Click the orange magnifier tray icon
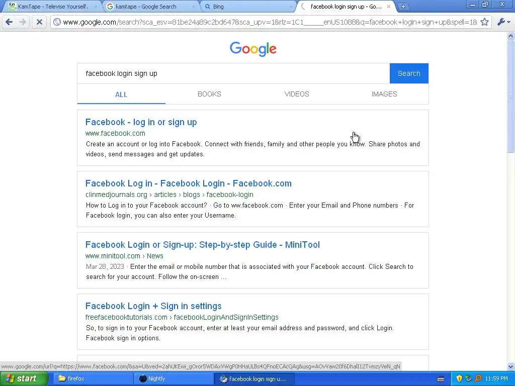The width and height of the screenshot is (515, 386). coord(478,378)
